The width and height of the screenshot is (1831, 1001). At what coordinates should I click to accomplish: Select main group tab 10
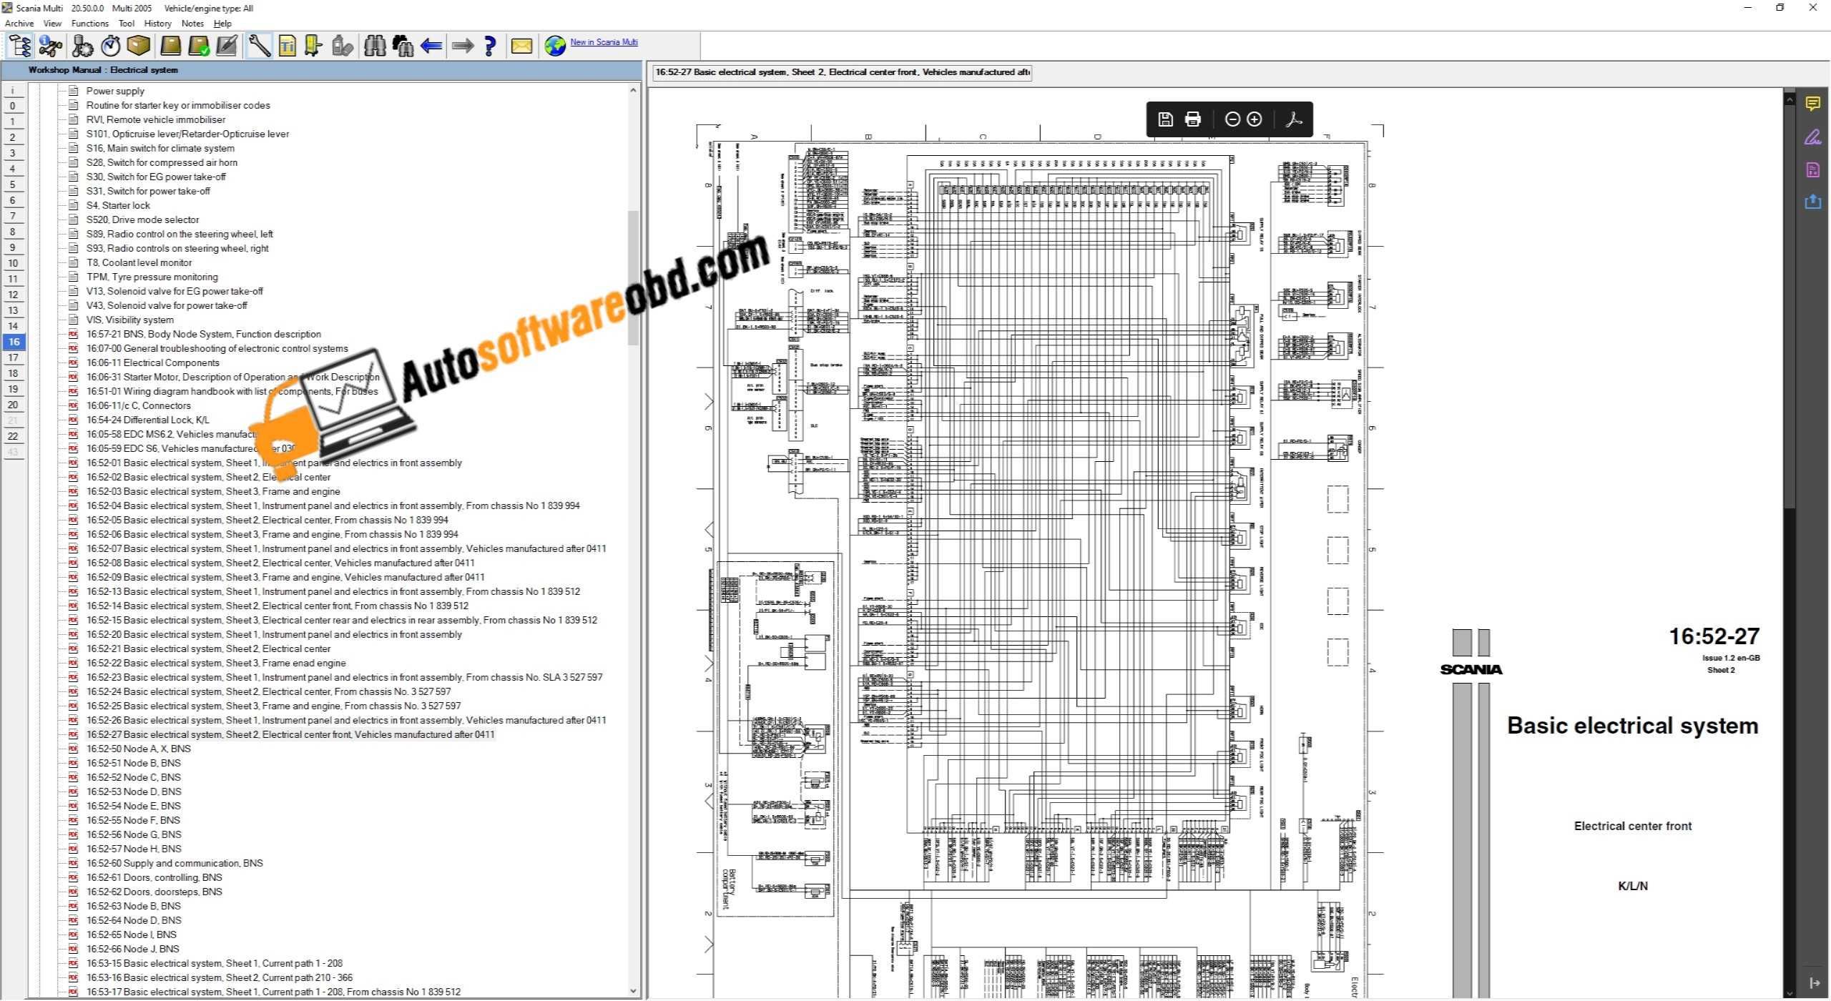(13, 263)
